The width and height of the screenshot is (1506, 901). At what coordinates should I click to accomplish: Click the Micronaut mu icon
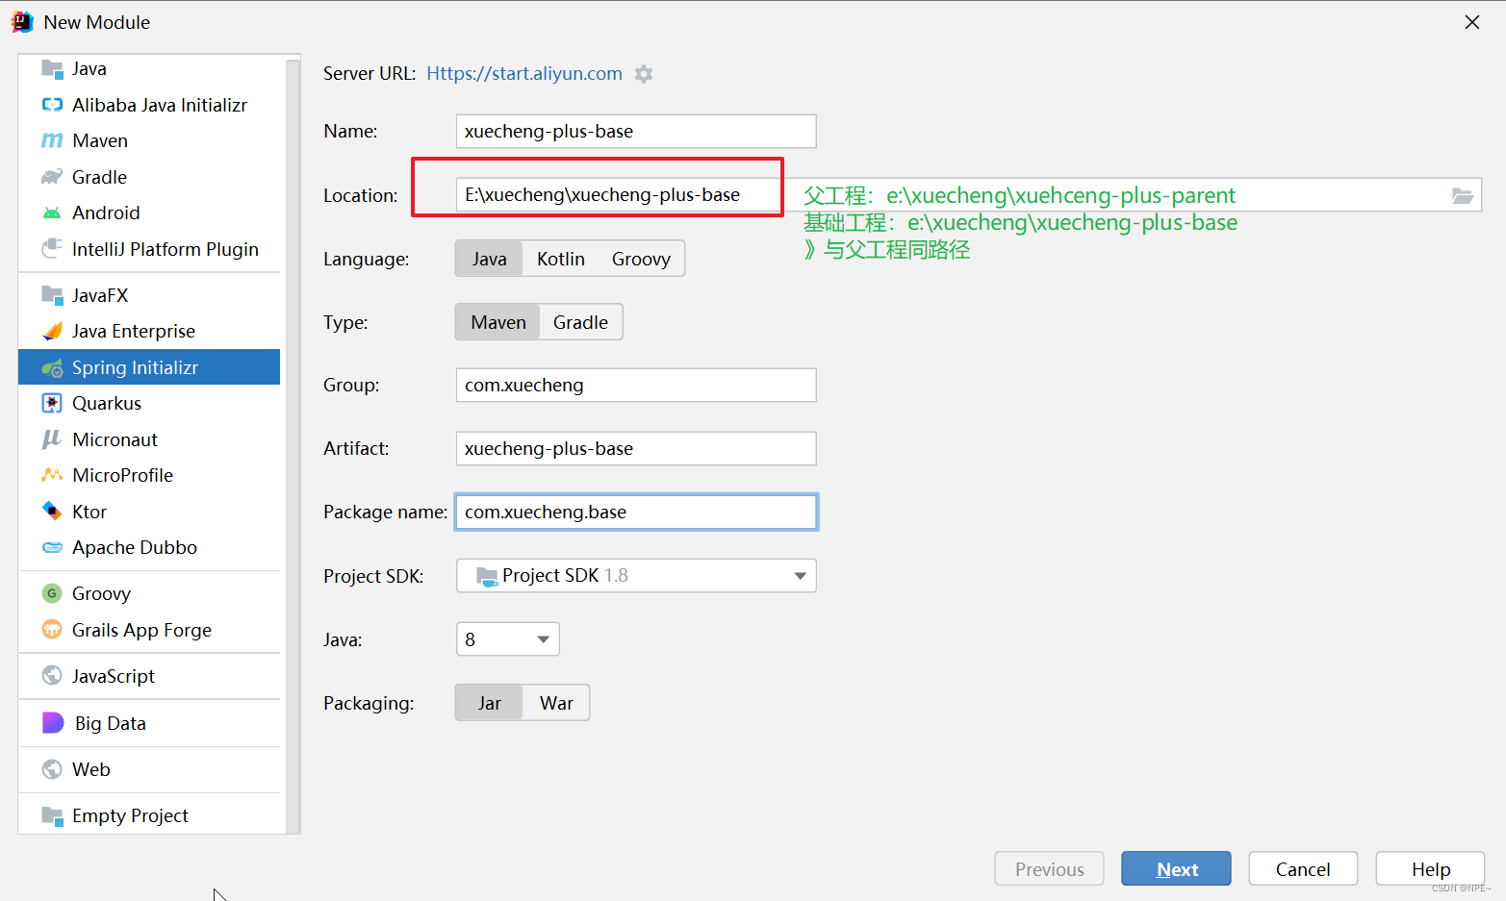pos(52,439)
